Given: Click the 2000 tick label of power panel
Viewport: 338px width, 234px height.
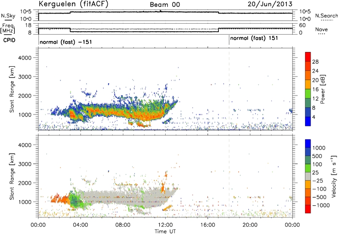Looking at the screenshot, I should tap(25, 95).
